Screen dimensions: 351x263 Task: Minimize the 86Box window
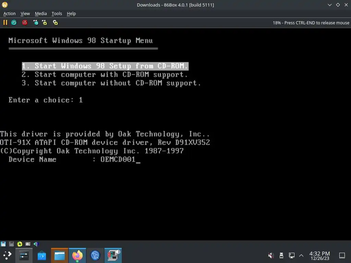(x=329, y=5)
